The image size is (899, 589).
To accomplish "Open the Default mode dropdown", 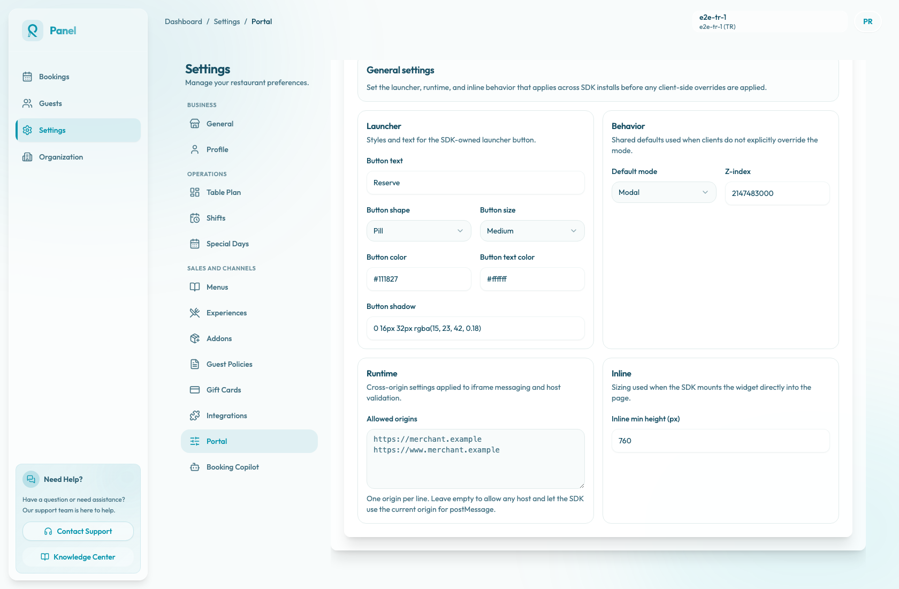I will 664,192.
